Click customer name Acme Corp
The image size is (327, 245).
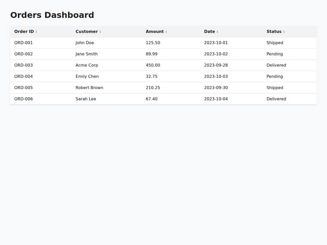point(87,65)
